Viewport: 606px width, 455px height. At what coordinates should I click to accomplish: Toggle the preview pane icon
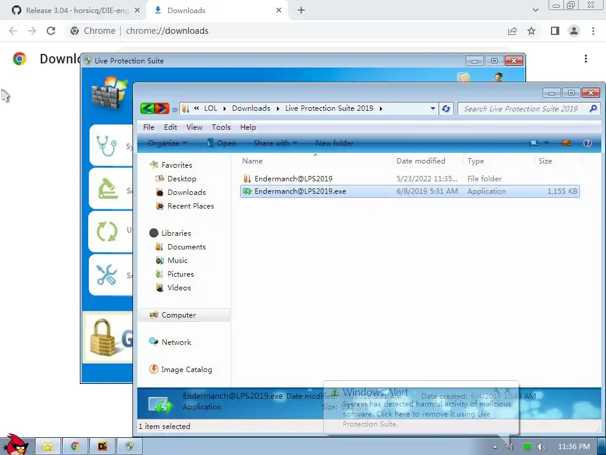tap(566, 143)
